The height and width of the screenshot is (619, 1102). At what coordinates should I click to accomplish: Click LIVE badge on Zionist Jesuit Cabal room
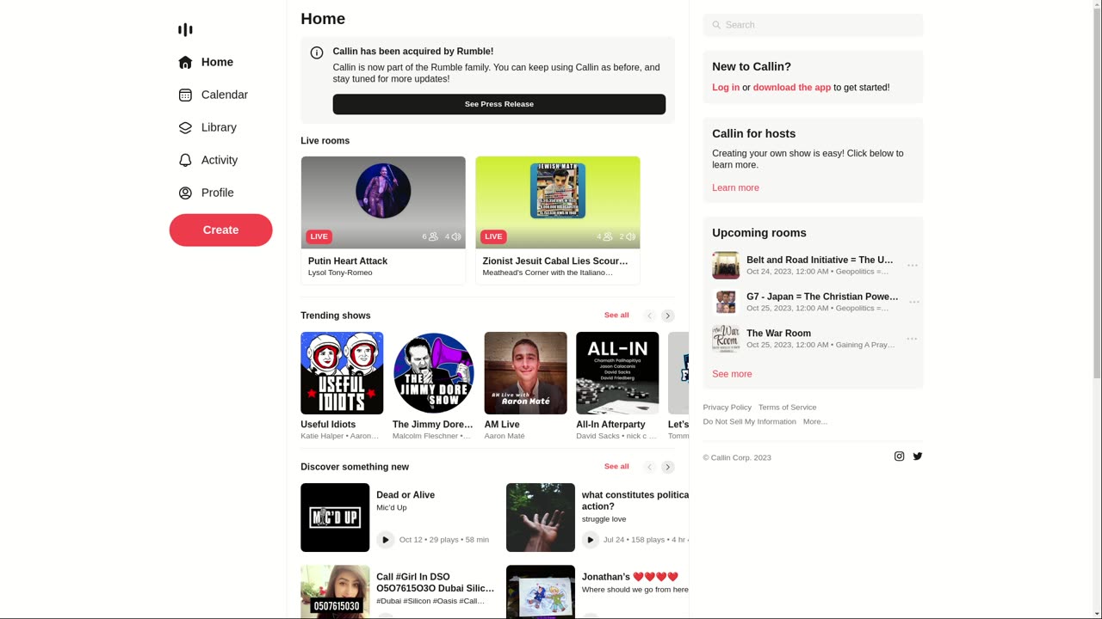click(493, 236)
